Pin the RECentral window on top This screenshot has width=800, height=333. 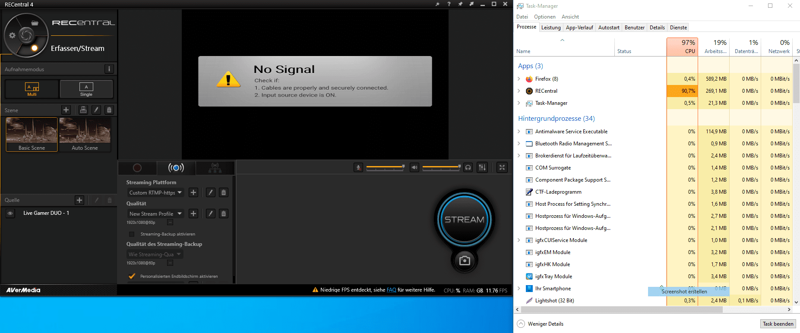click(x=460, y=4)
